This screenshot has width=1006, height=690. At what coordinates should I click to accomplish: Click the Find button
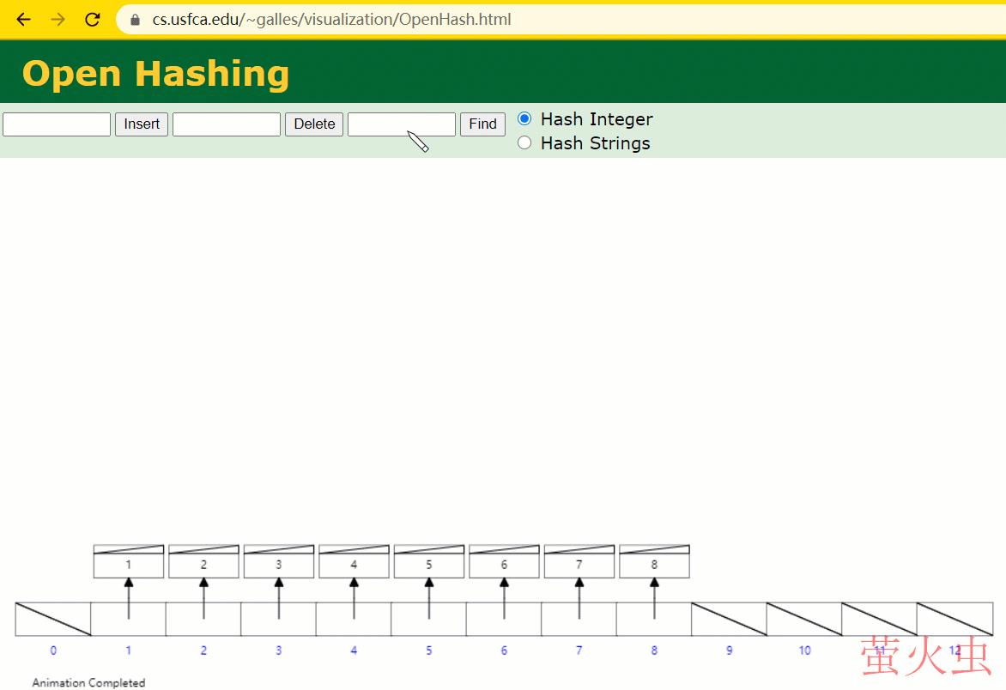(x=482, y=124)
